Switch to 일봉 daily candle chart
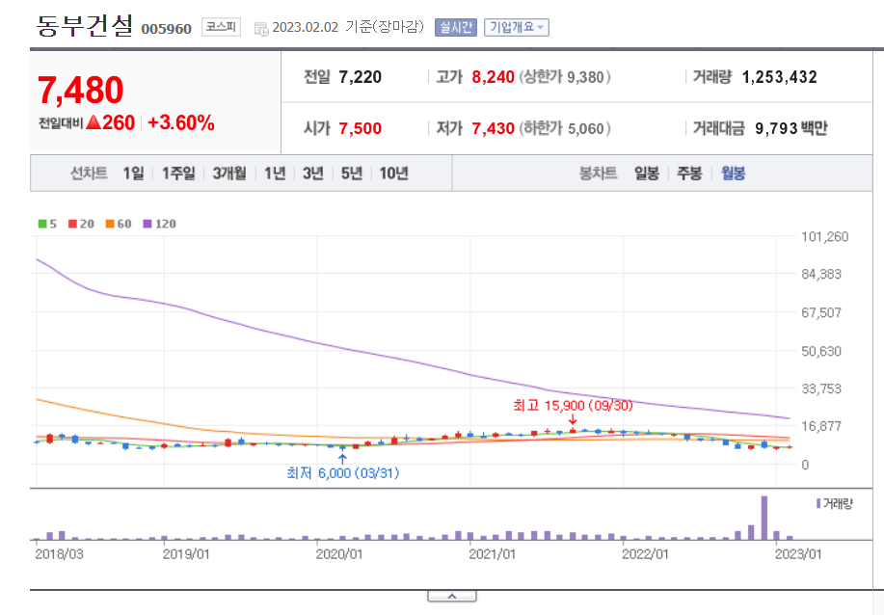 coord(647,174)
